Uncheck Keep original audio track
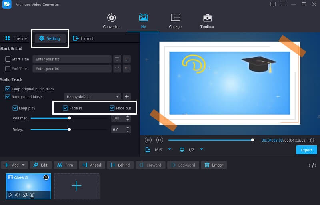The height and width of the screenshot is (205, 320). (x=8, y=89)
